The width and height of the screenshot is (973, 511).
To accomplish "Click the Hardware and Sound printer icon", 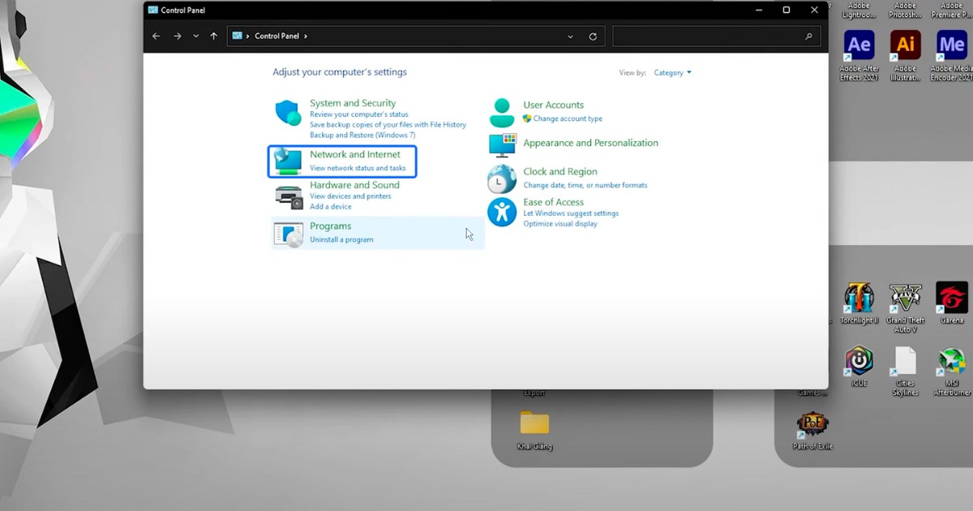I will click(x=288, y=196).
